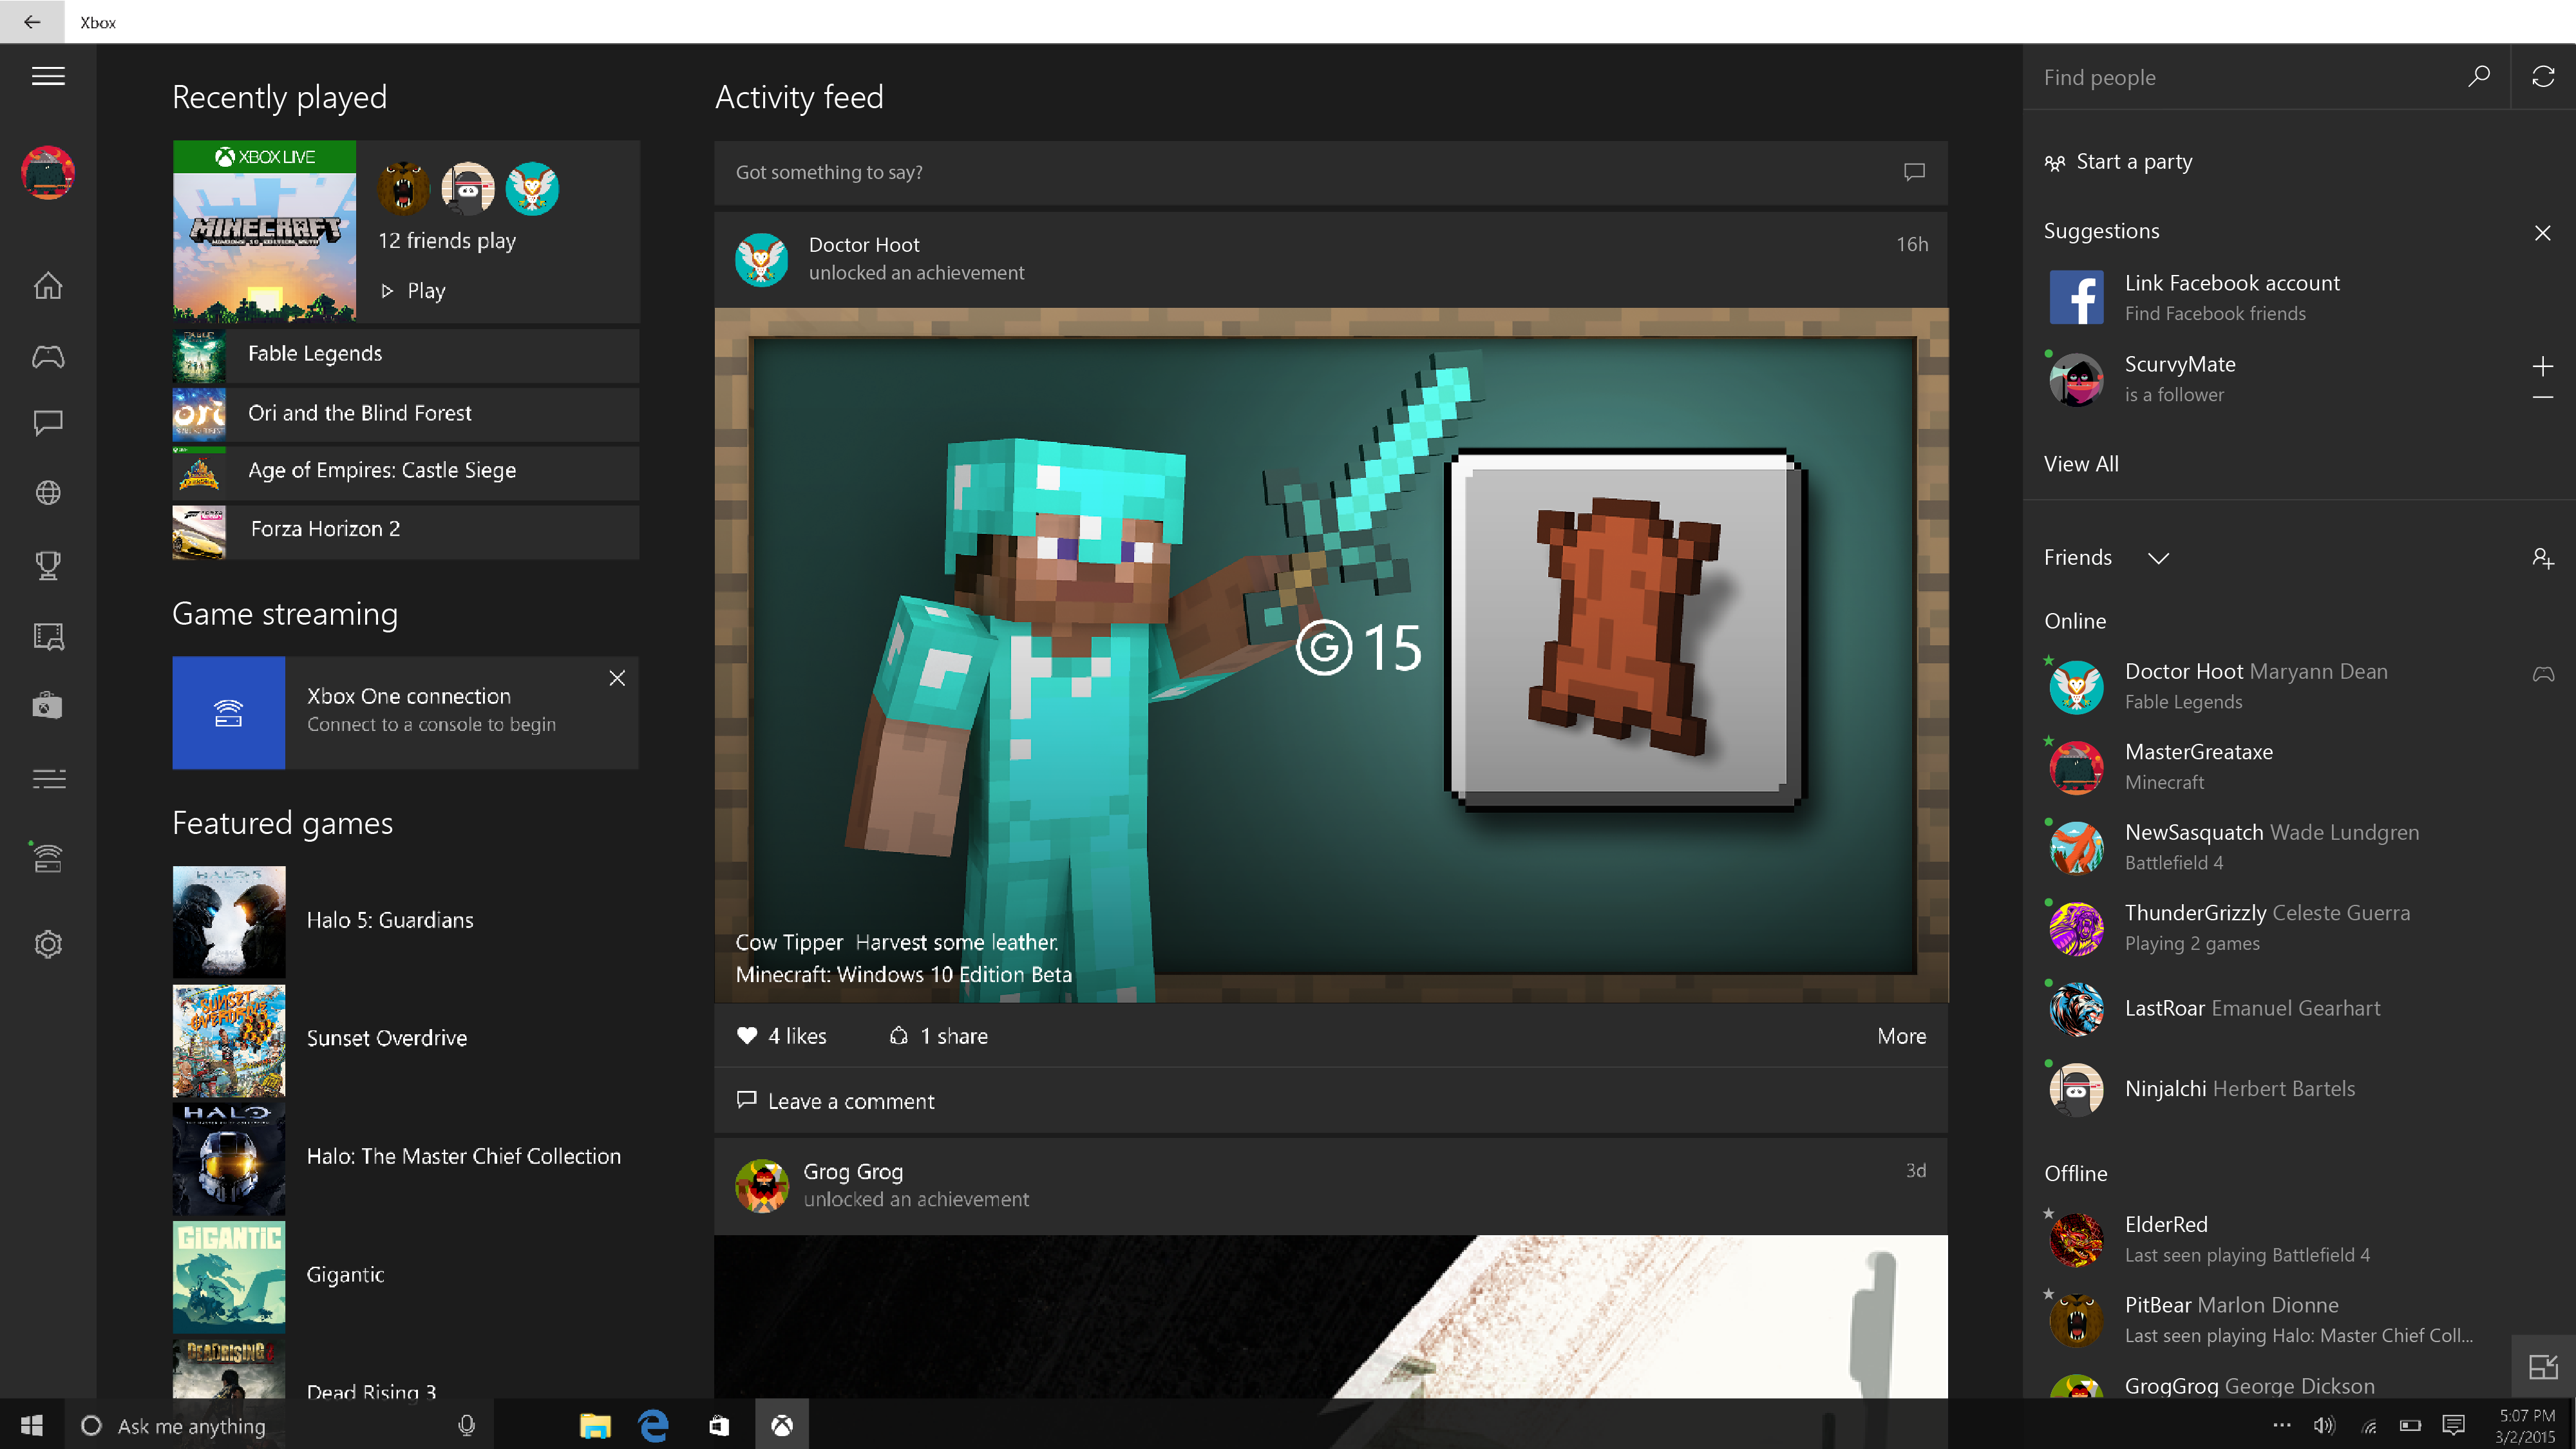2576x1449 pixels.
Task: Remove ScurvyMate suggestion with minus button
Action: click(2543, 397)
